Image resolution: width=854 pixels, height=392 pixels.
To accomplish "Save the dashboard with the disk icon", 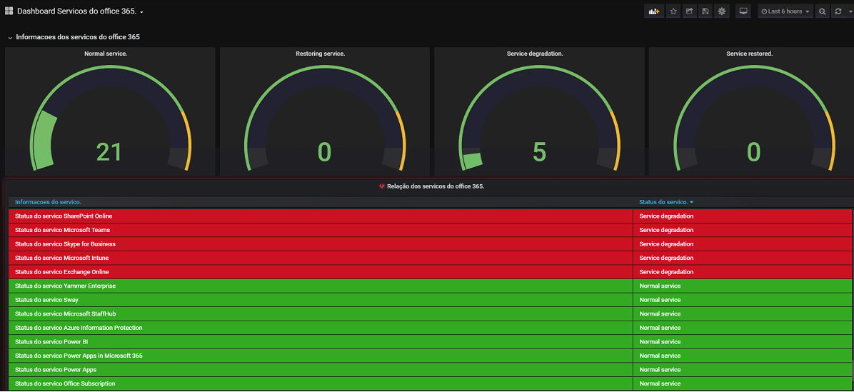I will click(x=705, y=11).
